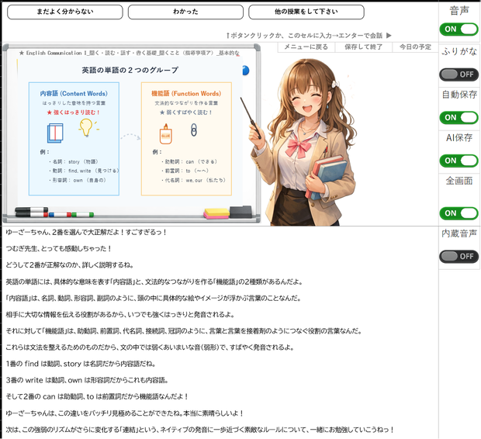The width and height of the screenshot is (481, 439).
Task: Toggle the 音声 ON switch
Action: 459,29
